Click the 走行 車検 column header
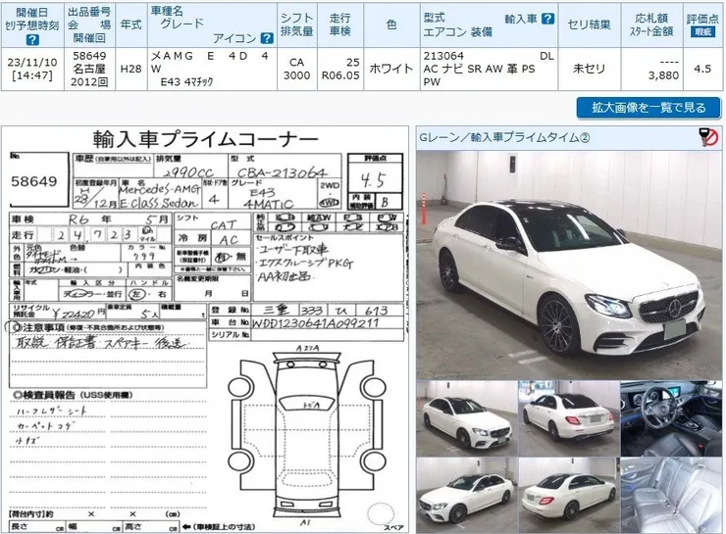 pyautogui.click(x=340, y=24)
